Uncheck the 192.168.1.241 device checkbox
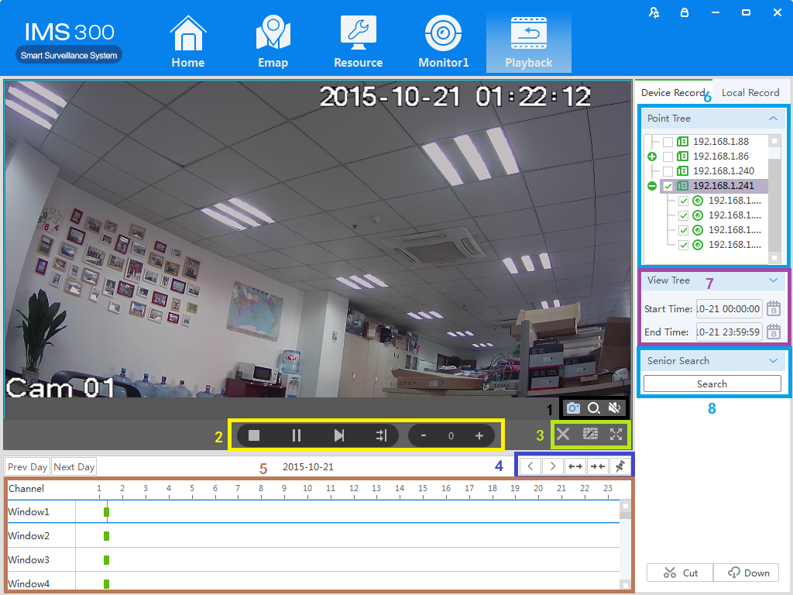 tap(668, 186)
